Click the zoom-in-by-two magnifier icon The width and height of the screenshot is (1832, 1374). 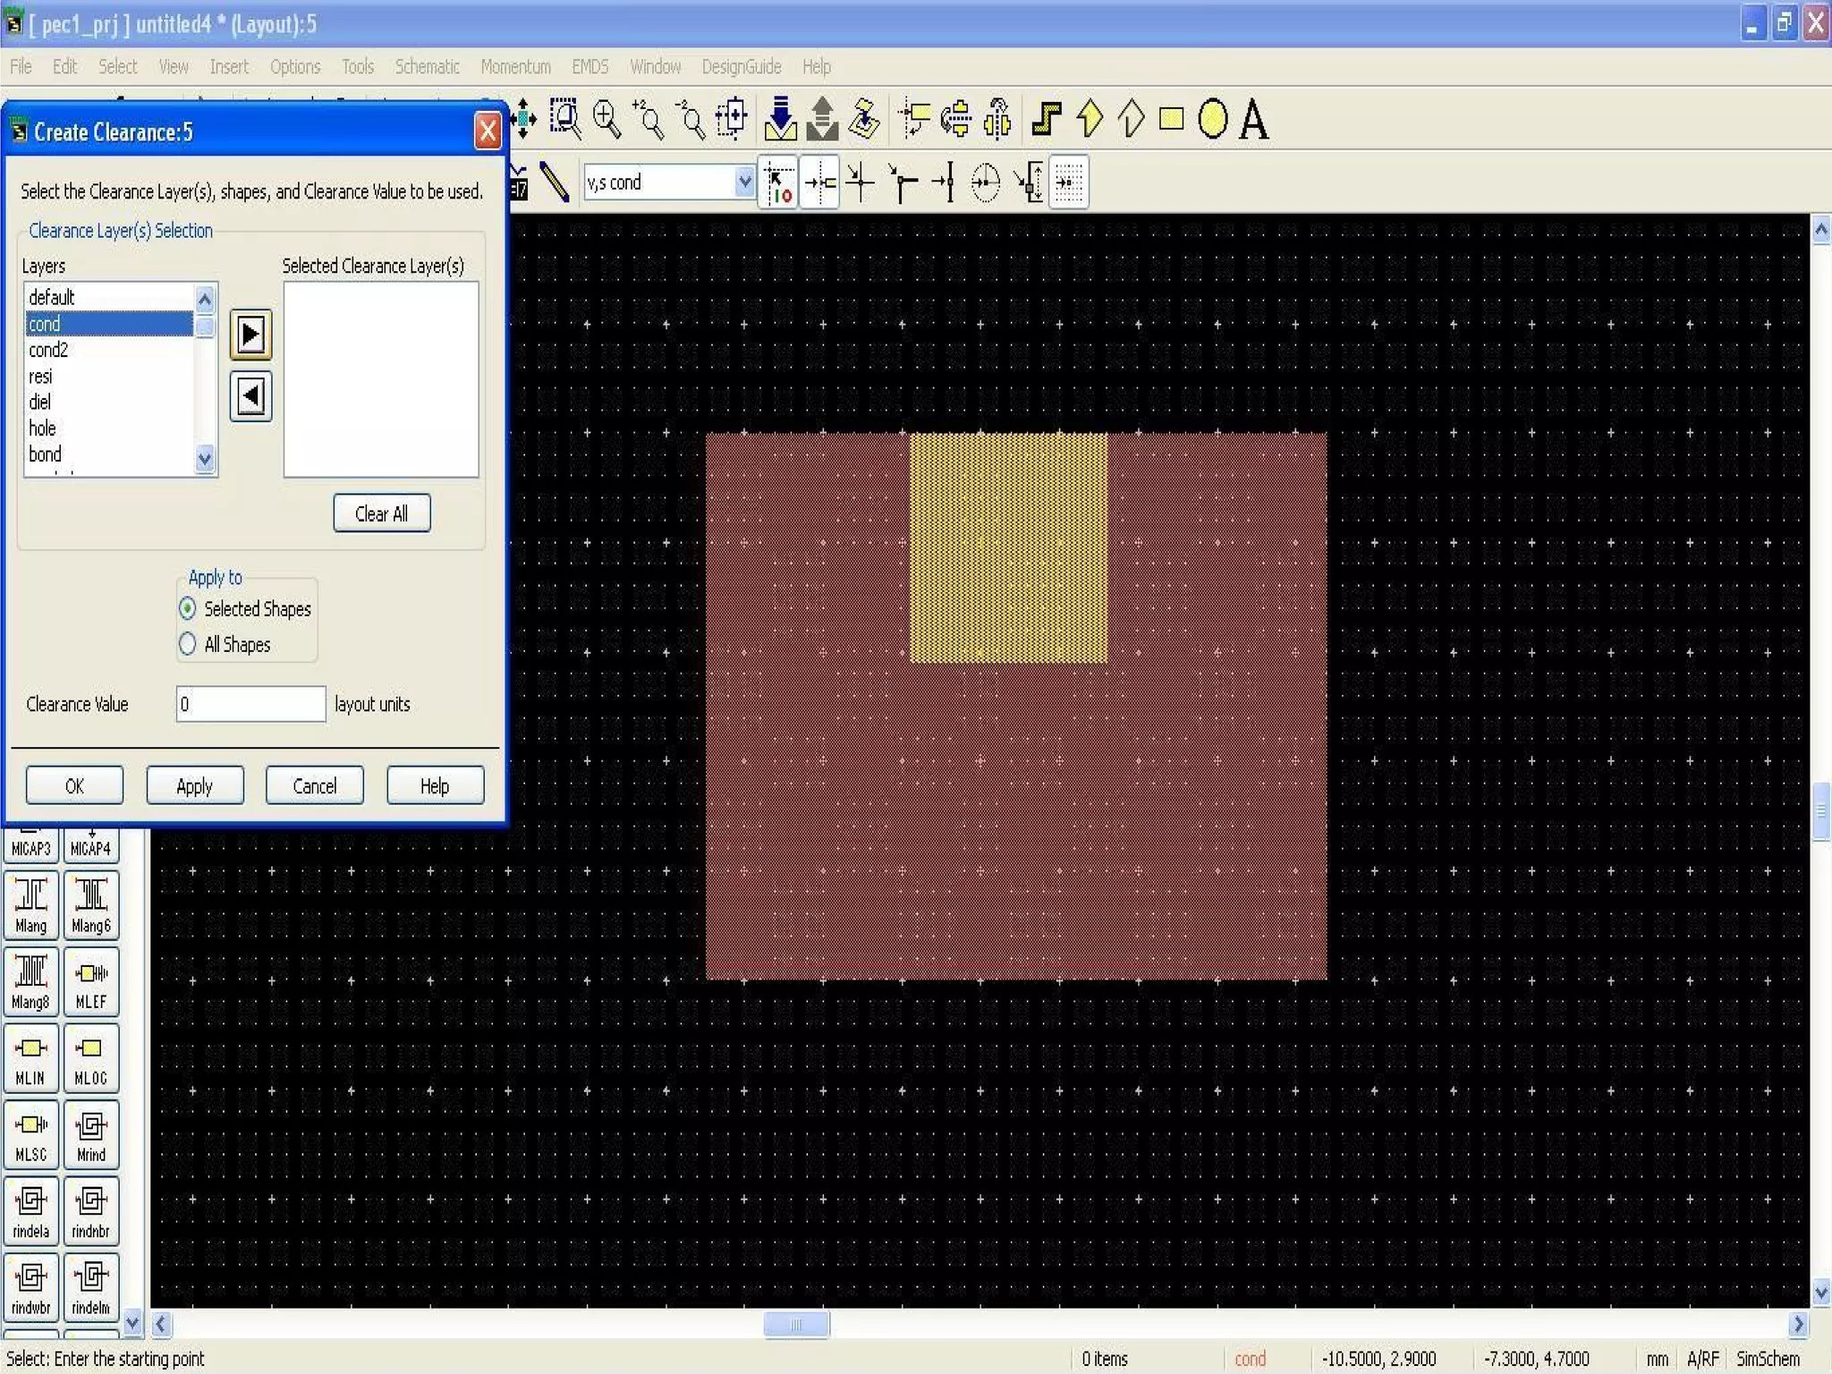(x=649, y=119)
